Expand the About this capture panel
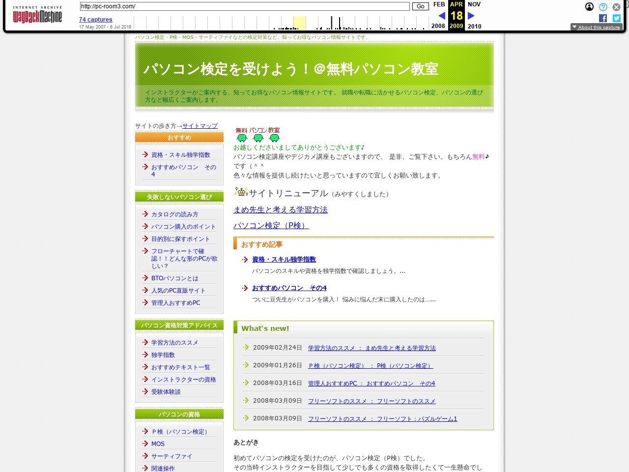The image size is (629, 472). (596, 27)
